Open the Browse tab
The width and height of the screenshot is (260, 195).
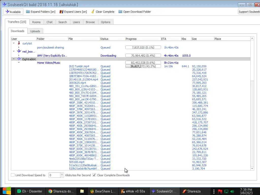click(90, 22)
